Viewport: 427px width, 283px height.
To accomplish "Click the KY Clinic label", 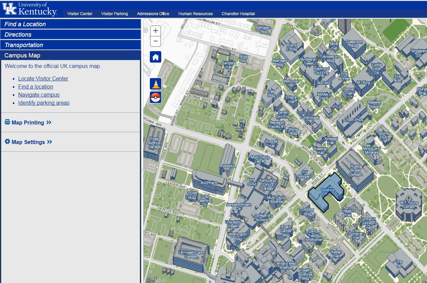I will pyautogui.click(x=252, y=182).
